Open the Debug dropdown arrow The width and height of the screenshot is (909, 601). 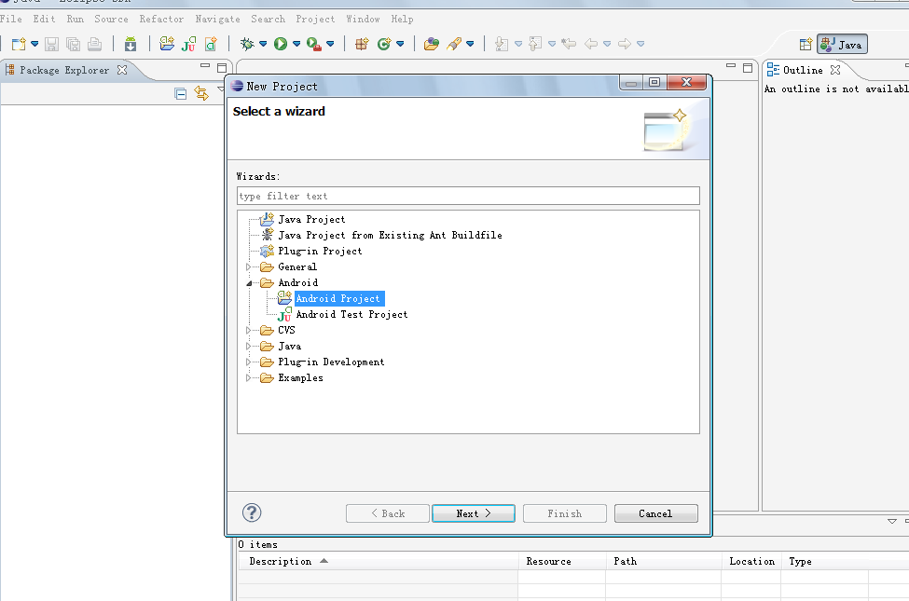[263, 44]
